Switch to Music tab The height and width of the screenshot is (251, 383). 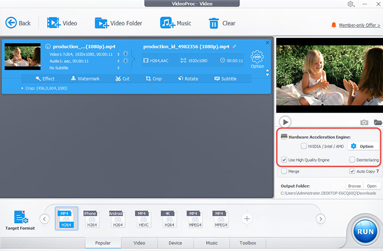[212, 243]
